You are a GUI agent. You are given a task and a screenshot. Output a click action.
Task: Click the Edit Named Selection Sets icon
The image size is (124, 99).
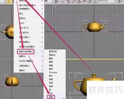95,2
